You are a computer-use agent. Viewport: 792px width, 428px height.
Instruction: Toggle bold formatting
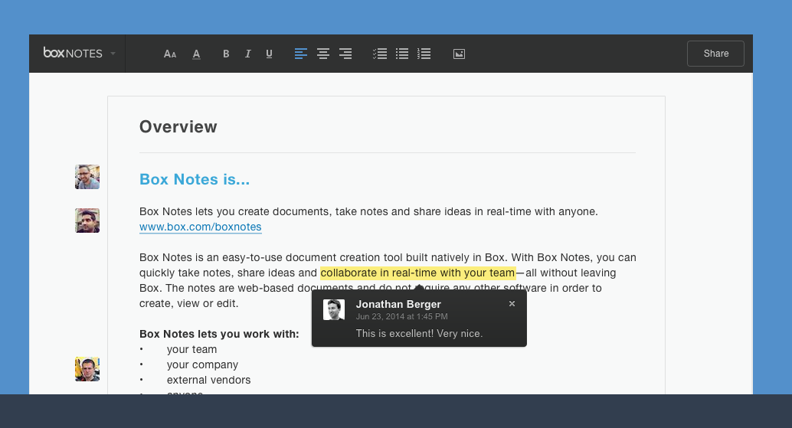click(x=226, y=54)
